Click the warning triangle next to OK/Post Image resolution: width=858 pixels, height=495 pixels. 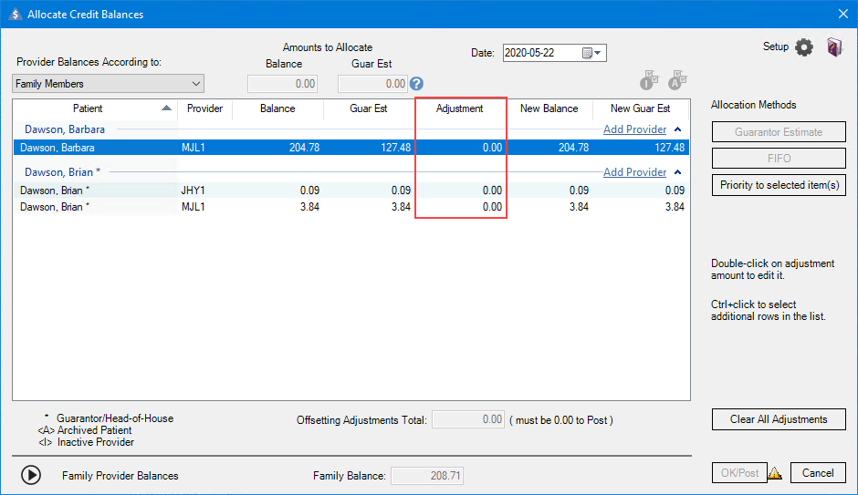[775, 473]
